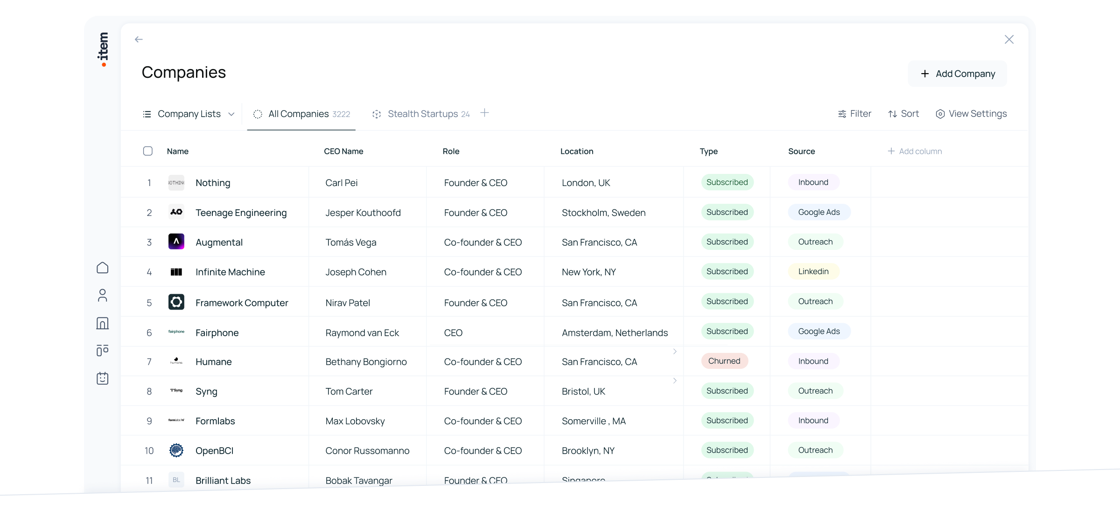Open the calendar icon in sidebar
1120x525 pixels.
tap(103, 378)
